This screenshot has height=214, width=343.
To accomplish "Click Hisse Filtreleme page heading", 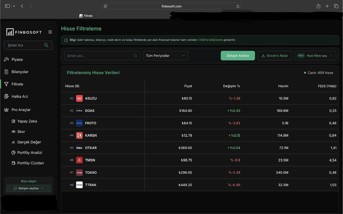I will tap(81, 29).
